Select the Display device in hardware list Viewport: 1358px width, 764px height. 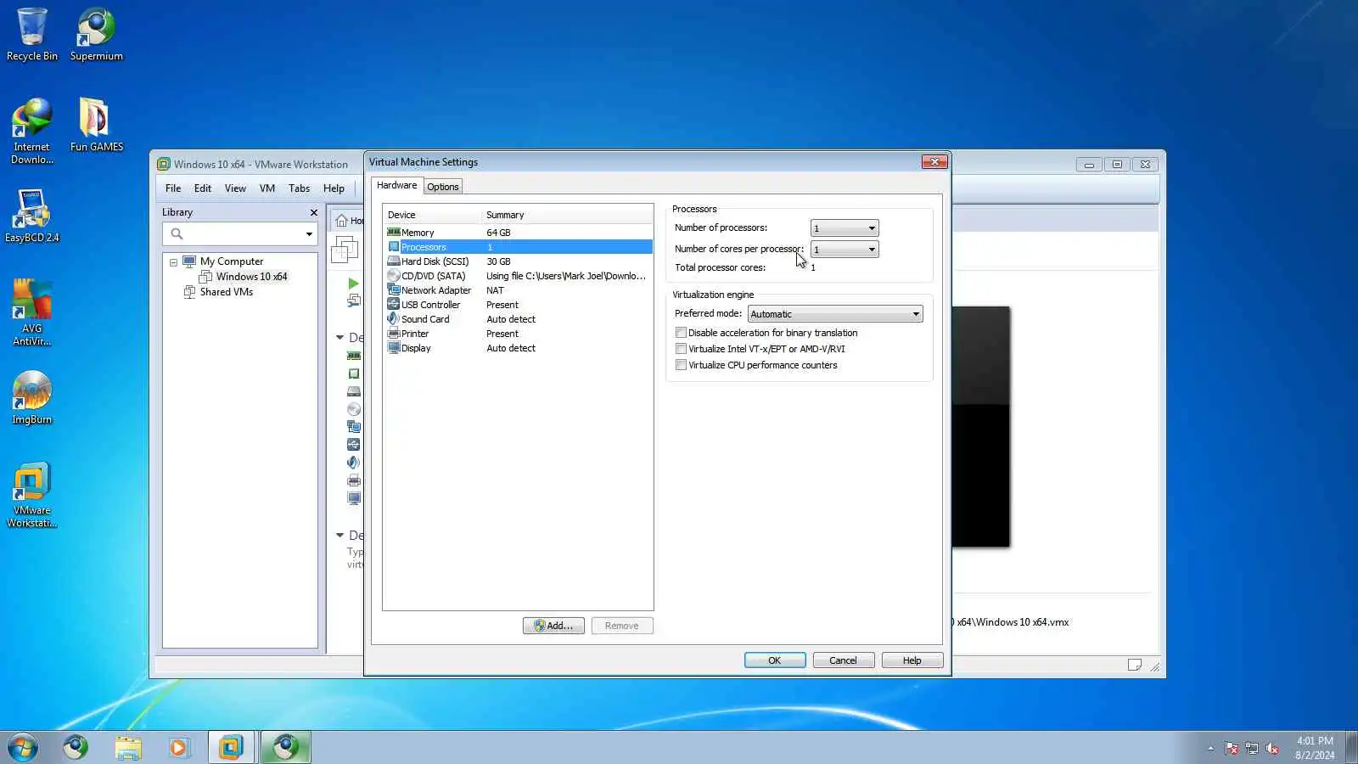(x=518, y=348)
